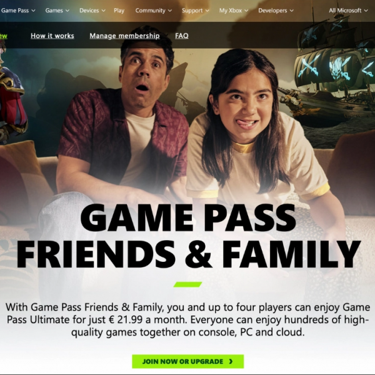The image size is (375, 375).
Task: Click the chevron next to All Microsoft
Action: point(366,11)
